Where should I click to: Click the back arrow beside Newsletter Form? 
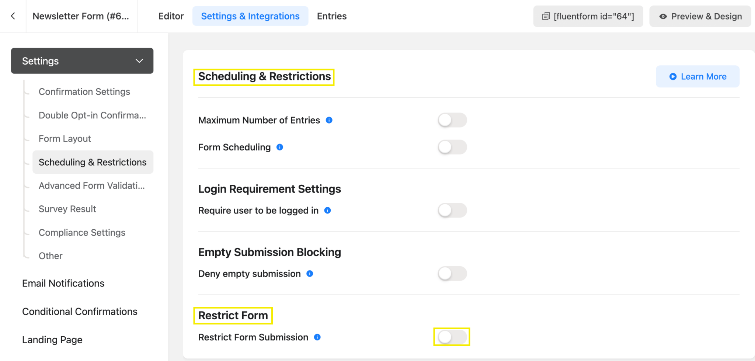13,16
